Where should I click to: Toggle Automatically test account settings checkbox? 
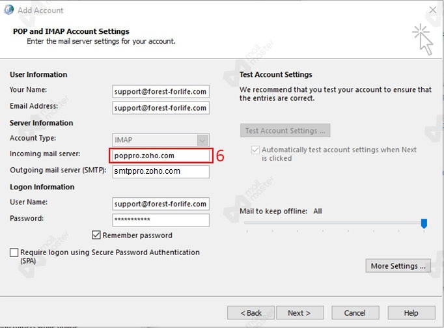255,150
